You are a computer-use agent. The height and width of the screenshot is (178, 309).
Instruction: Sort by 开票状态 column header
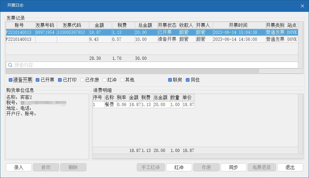point(168,25)
